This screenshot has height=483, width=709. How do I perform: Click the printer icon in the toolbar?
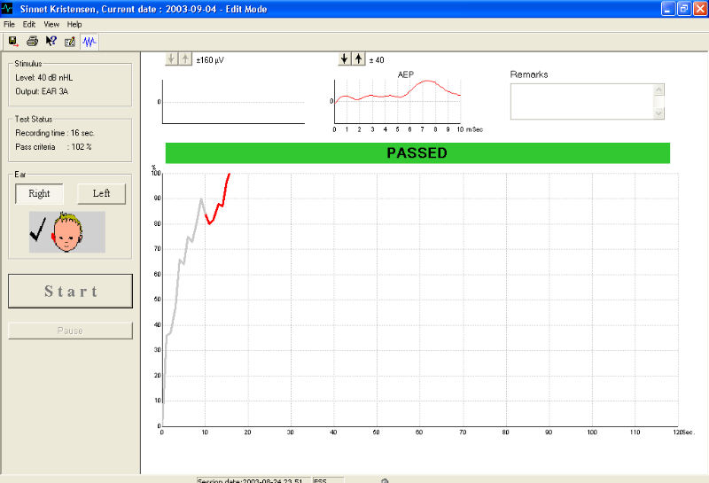32,41
